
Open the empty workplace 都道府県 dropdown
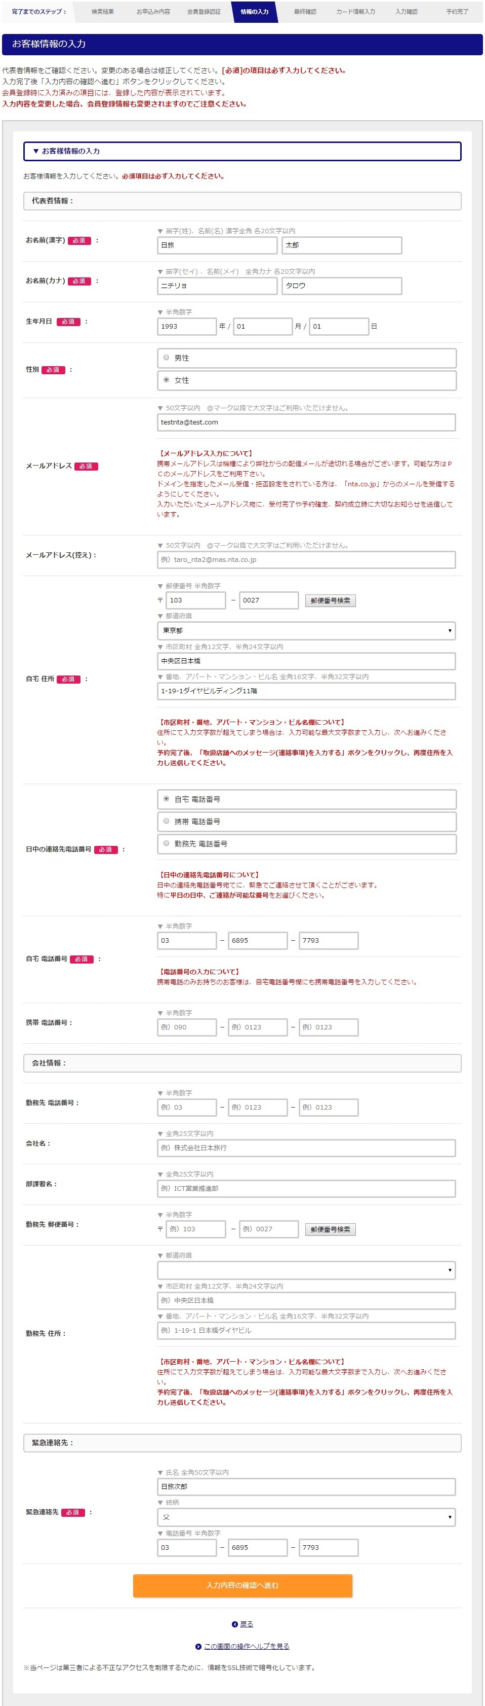pos(306,1269)
